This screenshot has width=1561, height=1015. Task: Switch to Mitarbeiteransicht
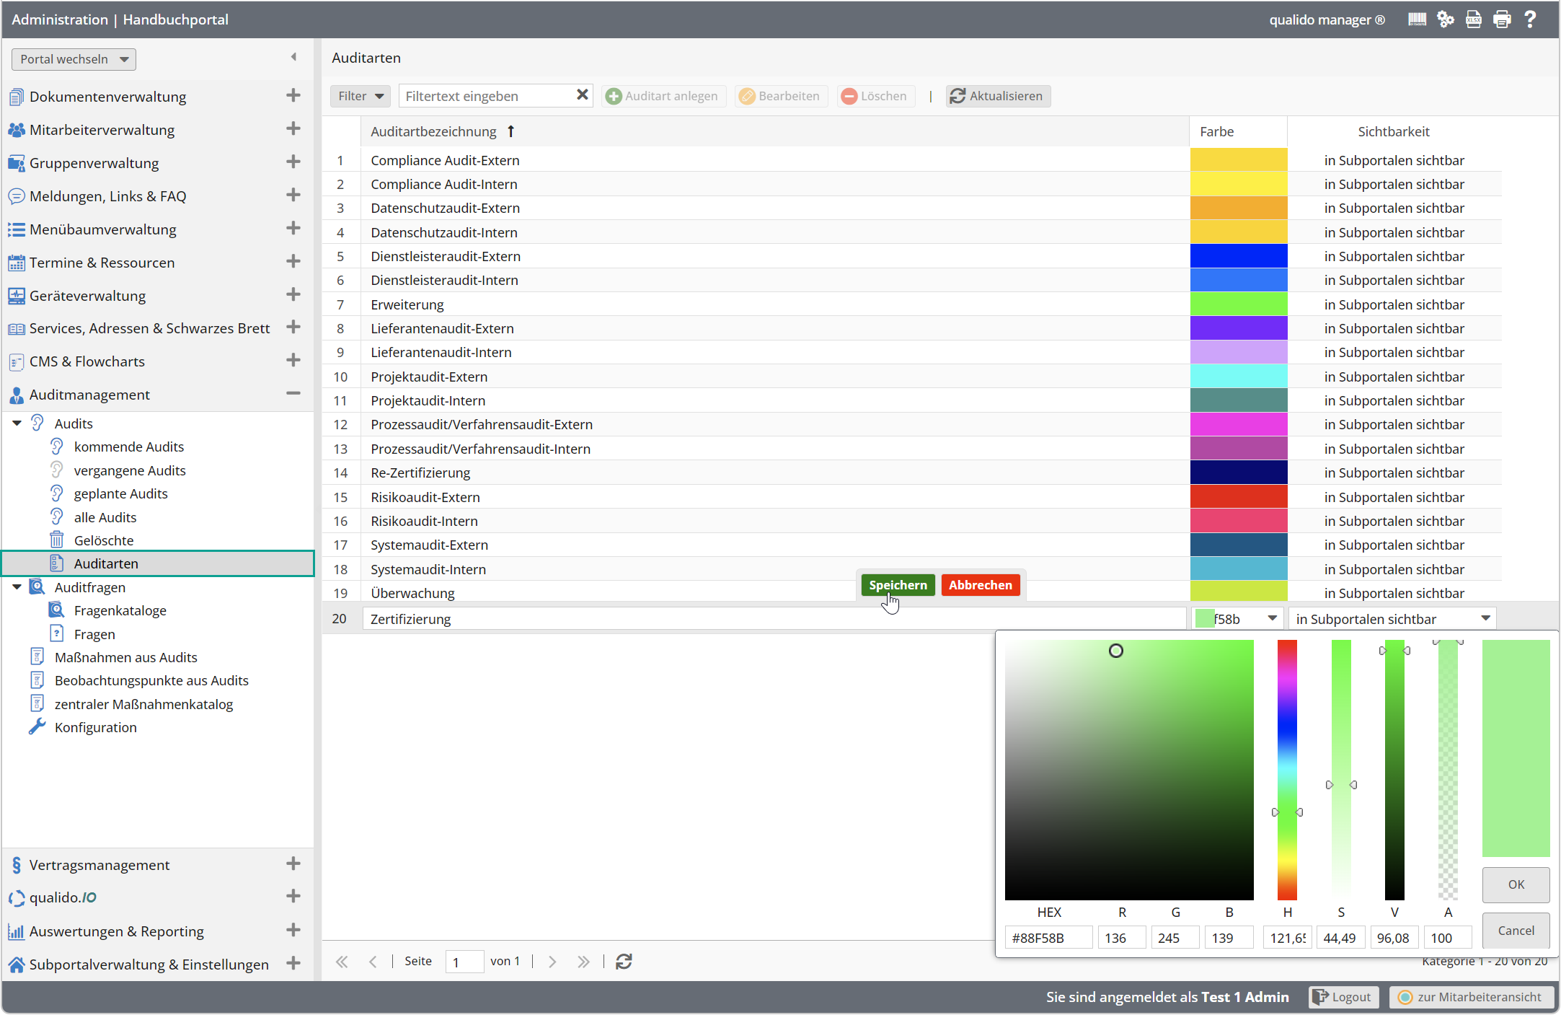tap(1471, 997)
